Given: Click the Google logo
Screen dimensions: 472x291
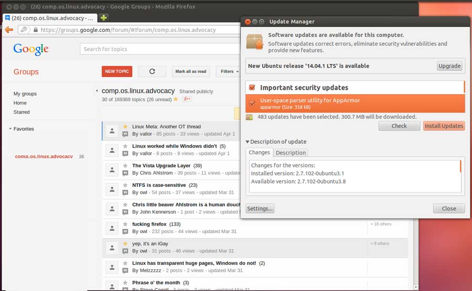Looking at the screenshot, I should (x=31, y=49).
